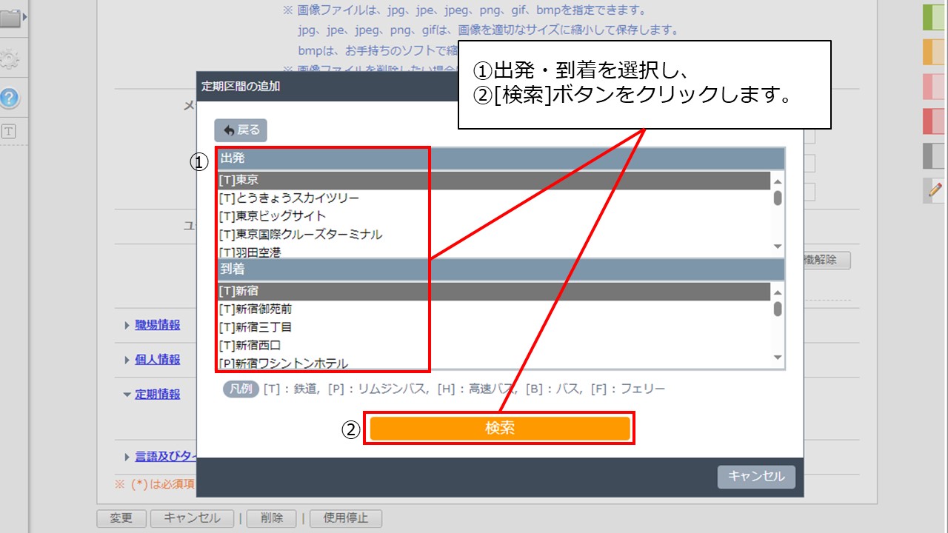The height and width of the screenshot is (533, 948).
Task: Click the 変更 button at the bottom
Action: click(x=121, y=518)
